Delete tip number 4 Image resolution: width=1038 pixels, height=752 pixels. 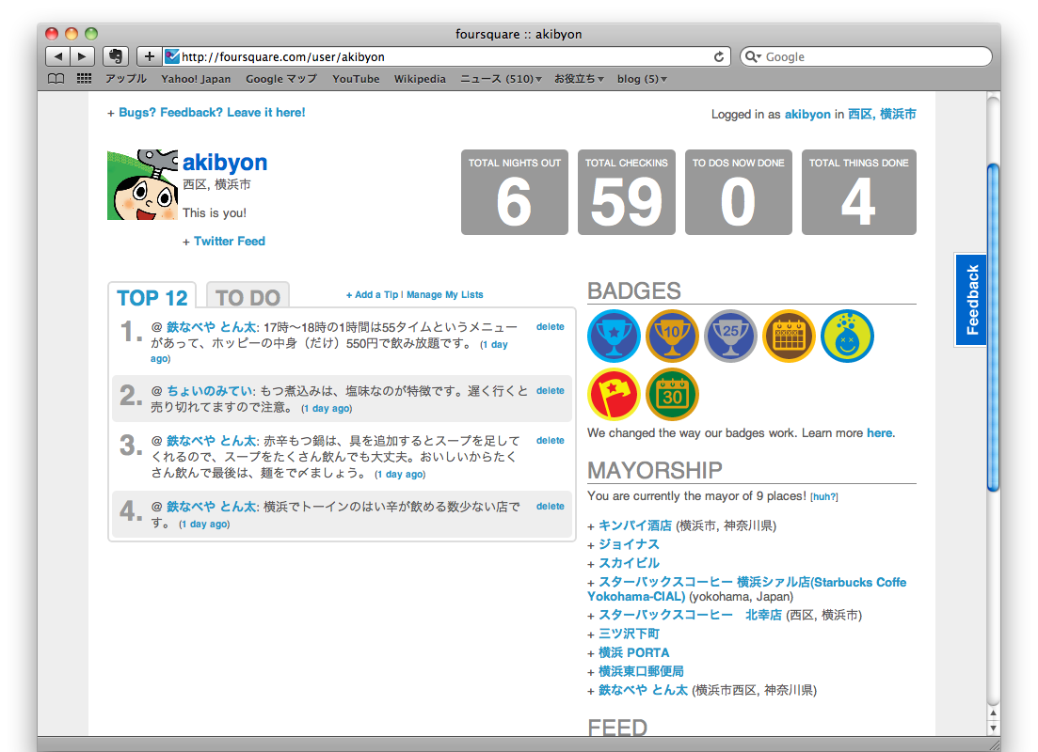[551, 506]
